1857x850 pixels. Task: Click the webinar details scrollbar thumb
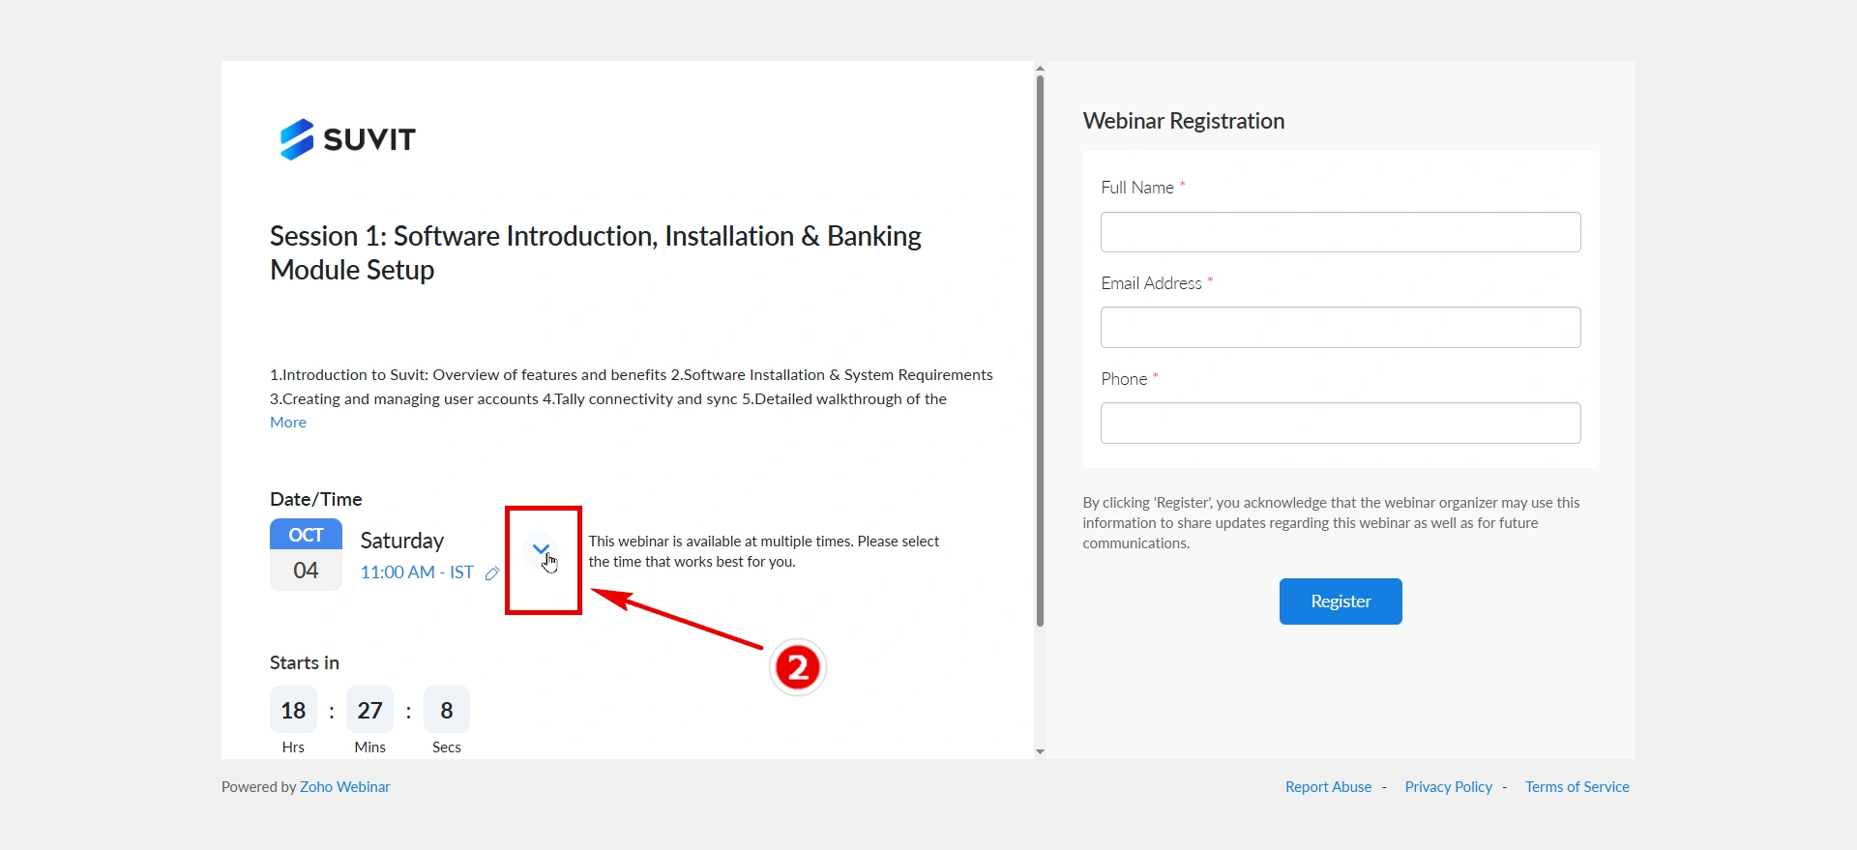coord(1040,348)
